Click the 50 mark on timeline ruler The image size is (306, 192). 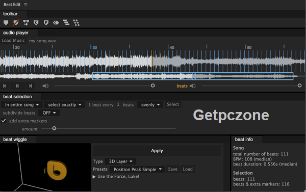pos(248,47)
